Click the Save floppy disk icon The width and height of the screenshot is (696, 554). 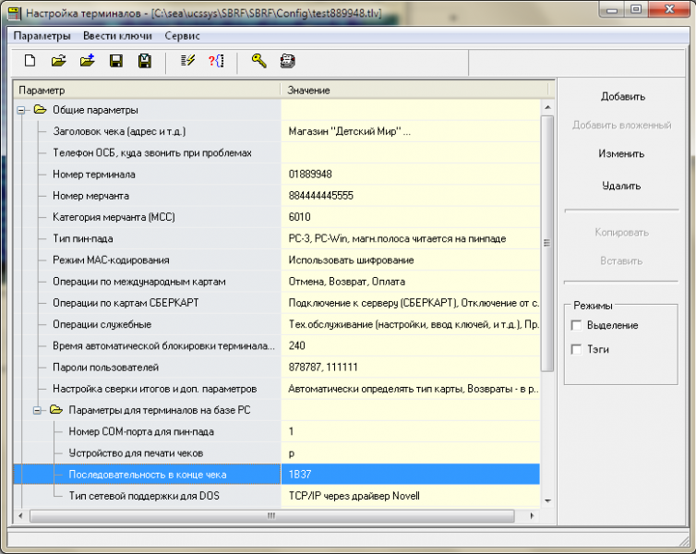116,62
